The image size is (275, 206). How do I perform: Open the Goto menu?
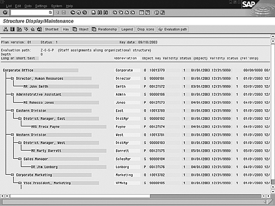coord(28,6)
